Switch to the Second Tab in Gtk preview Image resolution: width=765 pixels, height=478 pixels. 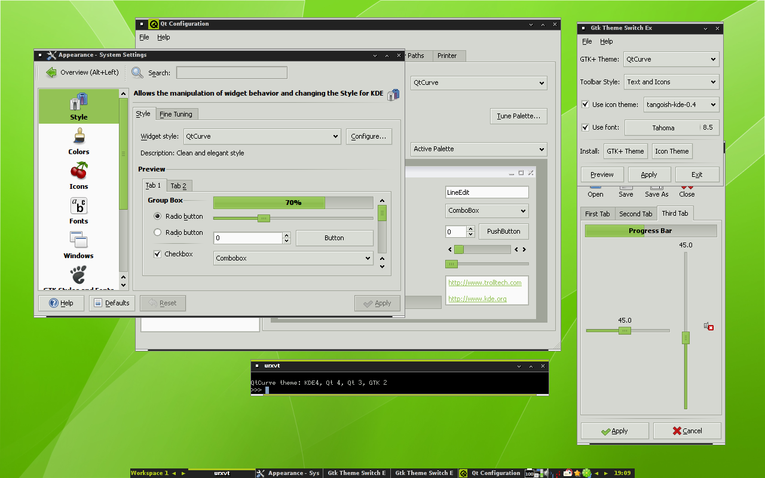tap(636, 214)
